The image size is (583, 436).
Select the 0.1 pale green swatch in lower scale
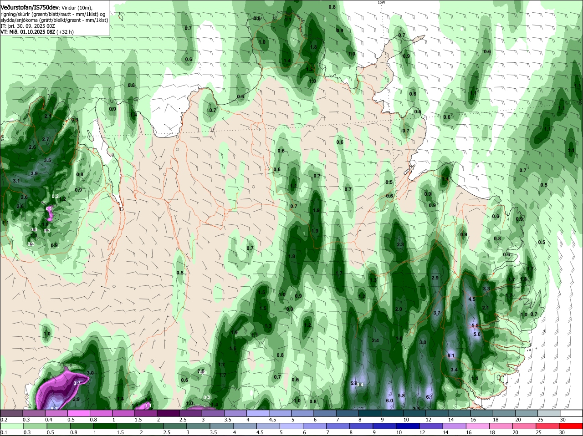pos(11,426)
